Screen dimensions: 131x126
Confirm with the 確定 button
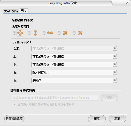point(97,118)
